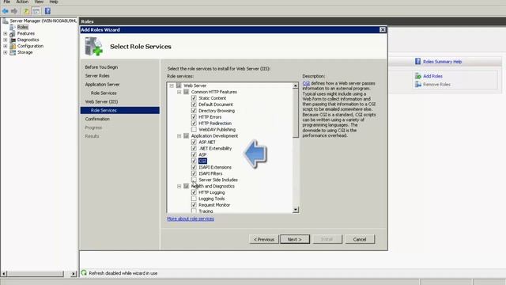
Task: Open the CGI link in Description
Action: pos(306,83)
